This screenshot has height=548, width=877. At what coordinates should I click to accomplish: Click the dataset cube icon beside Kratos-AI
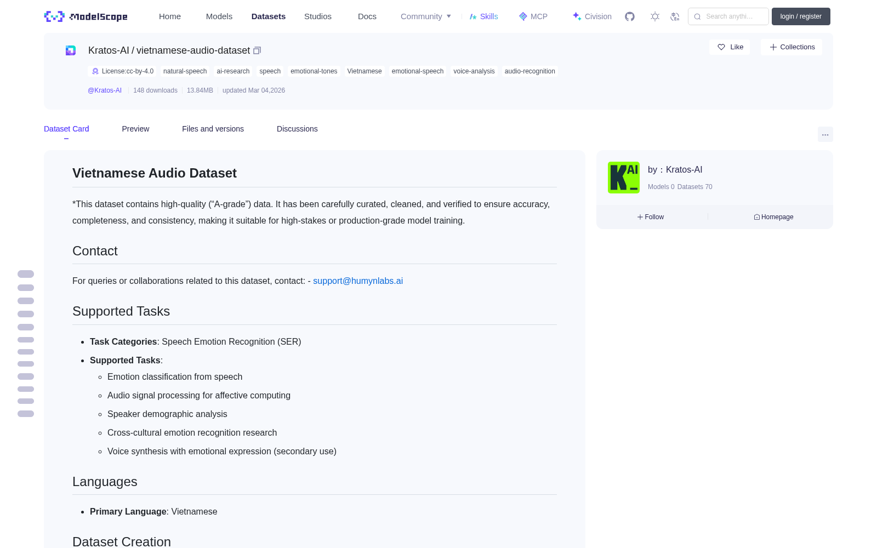click(x=71, y=50)
